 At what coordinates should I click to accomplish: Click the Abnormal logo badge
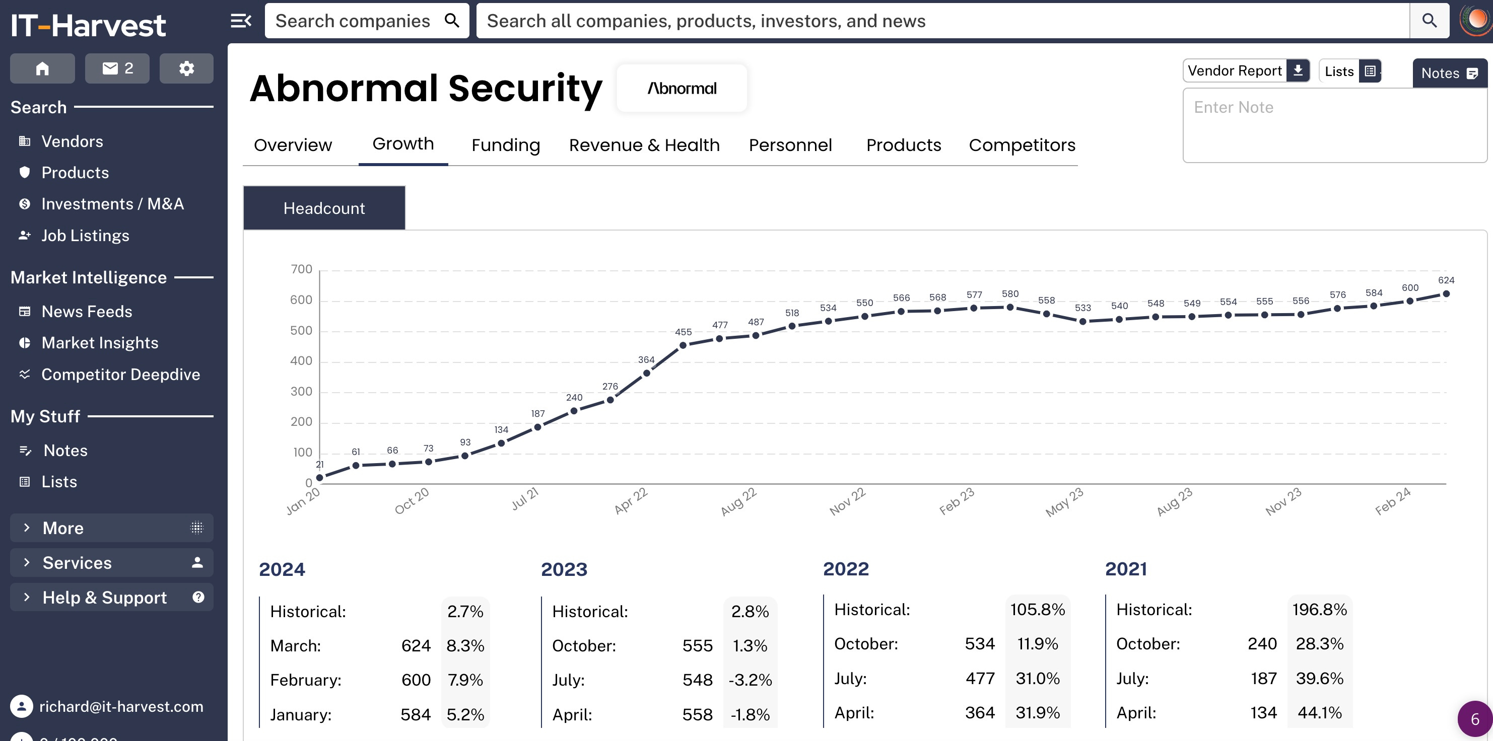[682, 88]
